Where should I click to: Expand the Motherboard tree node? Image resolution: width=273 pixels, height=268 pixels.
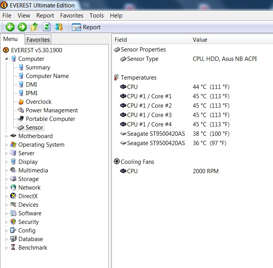pyautogui.click(x=6, y=136)
